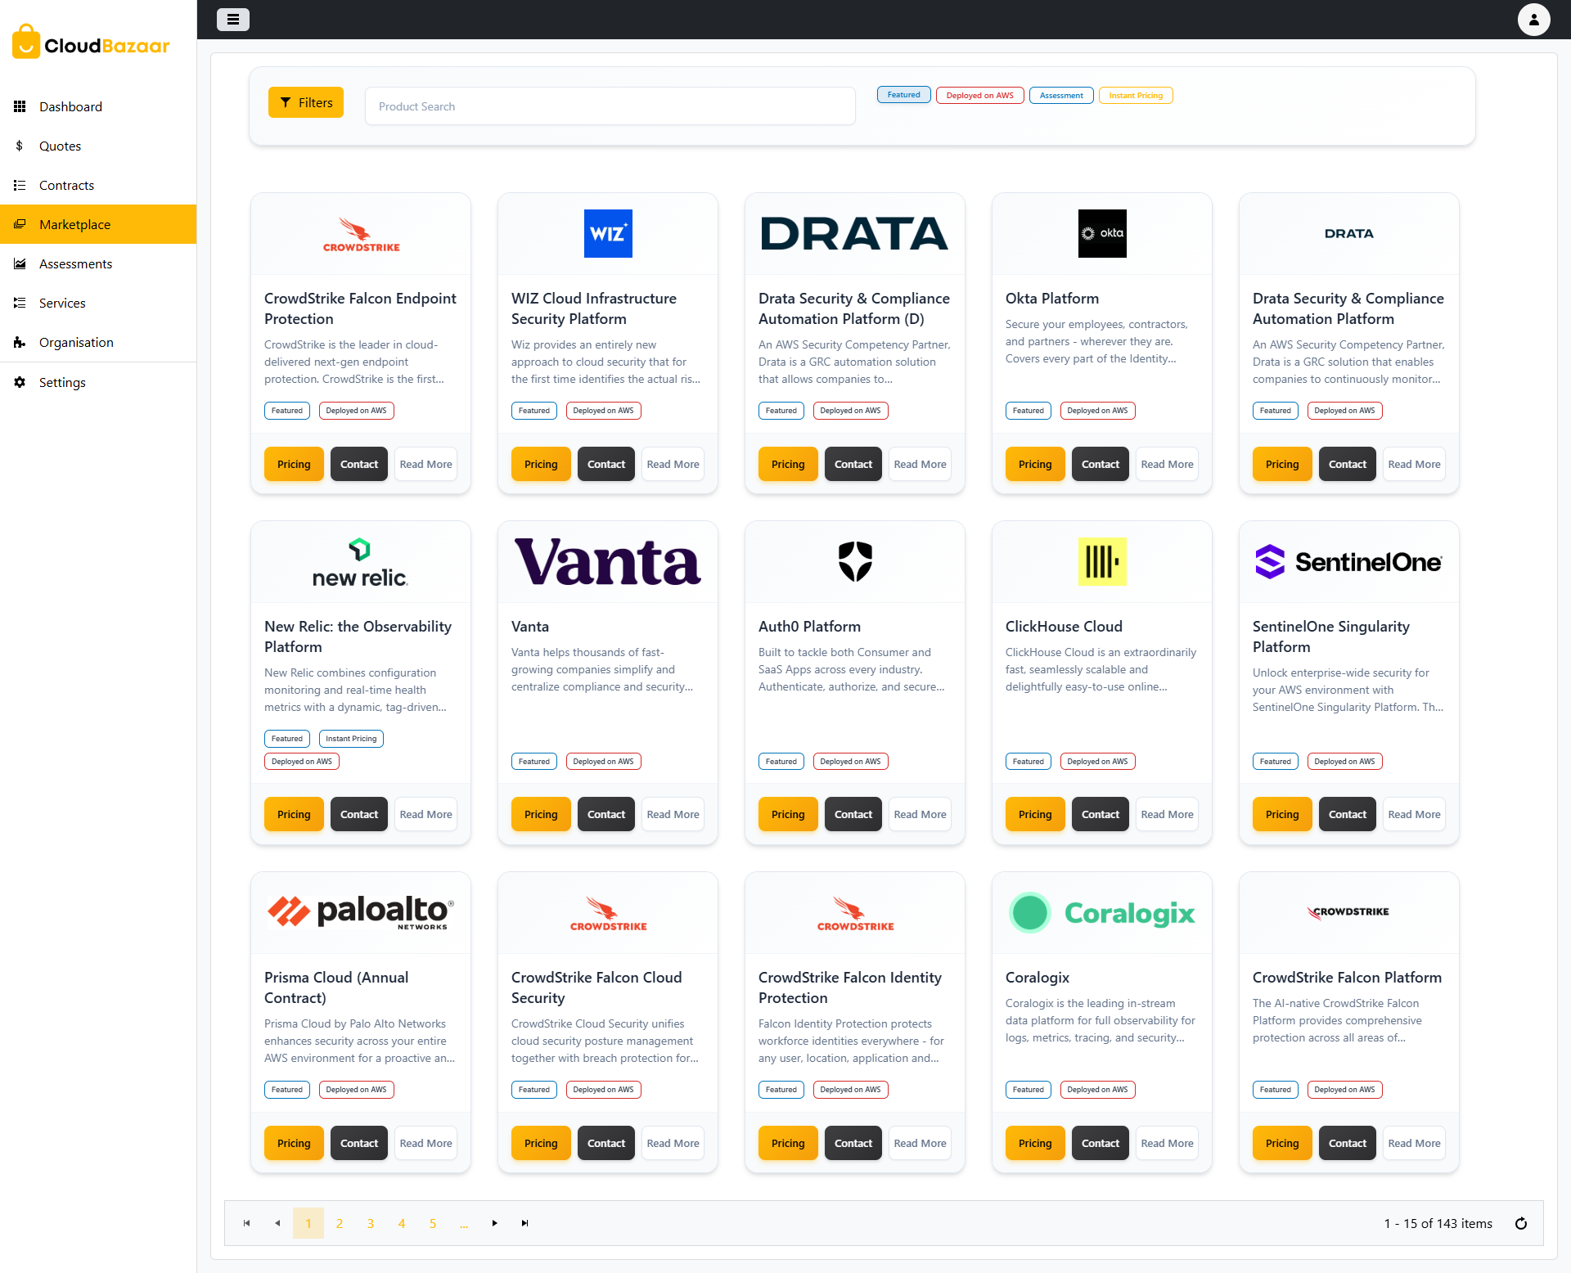Viewport: 1571px width, 1273px height.
Task: Go to the last page arrow
Action: coord(525,1223)
